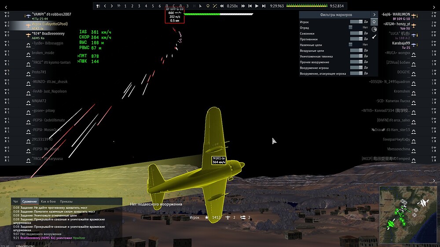Click the П camera mode button
The image size is (440, 247).
point(167,6)
